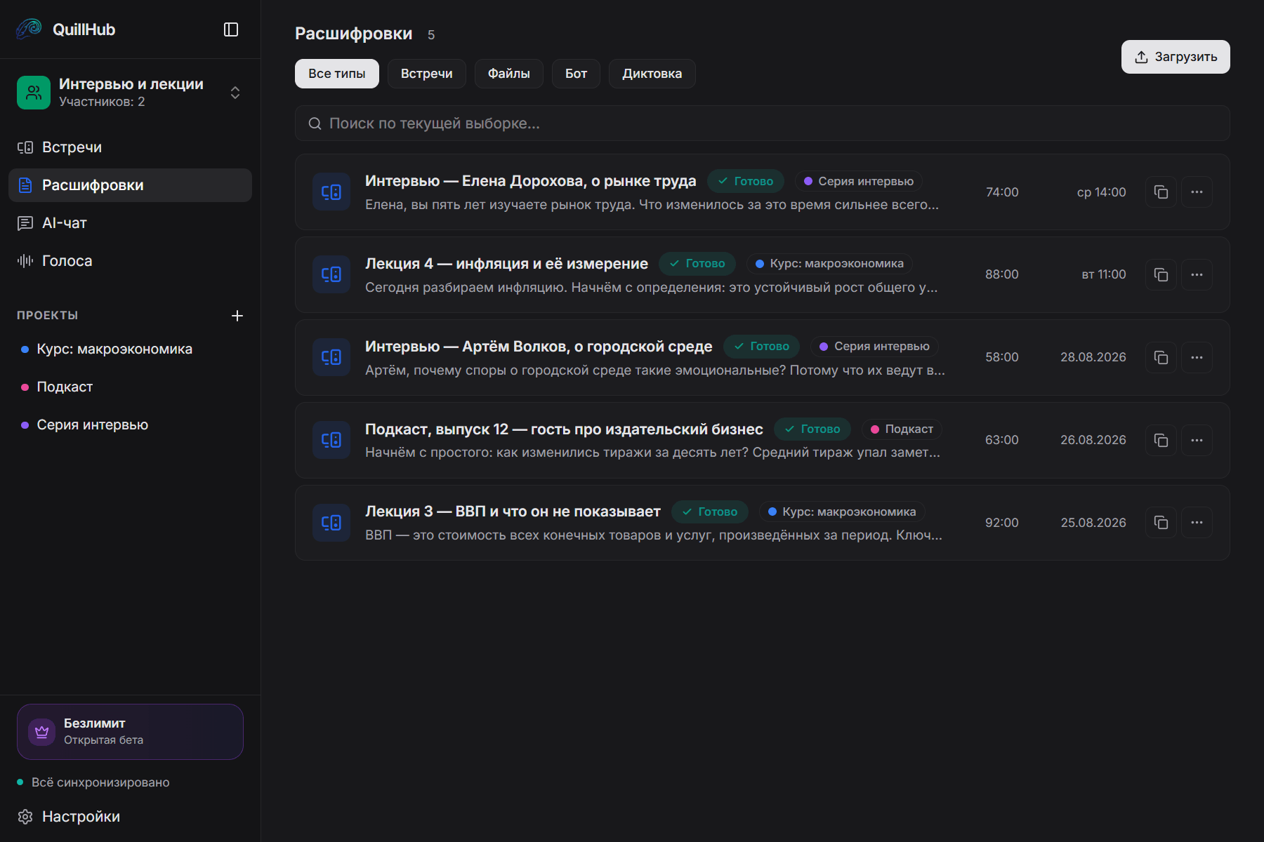Open Лекция 4 — инфляция и её измерение
The image size is (1264, 842).
pyautogui.click(x=506, y=264)
